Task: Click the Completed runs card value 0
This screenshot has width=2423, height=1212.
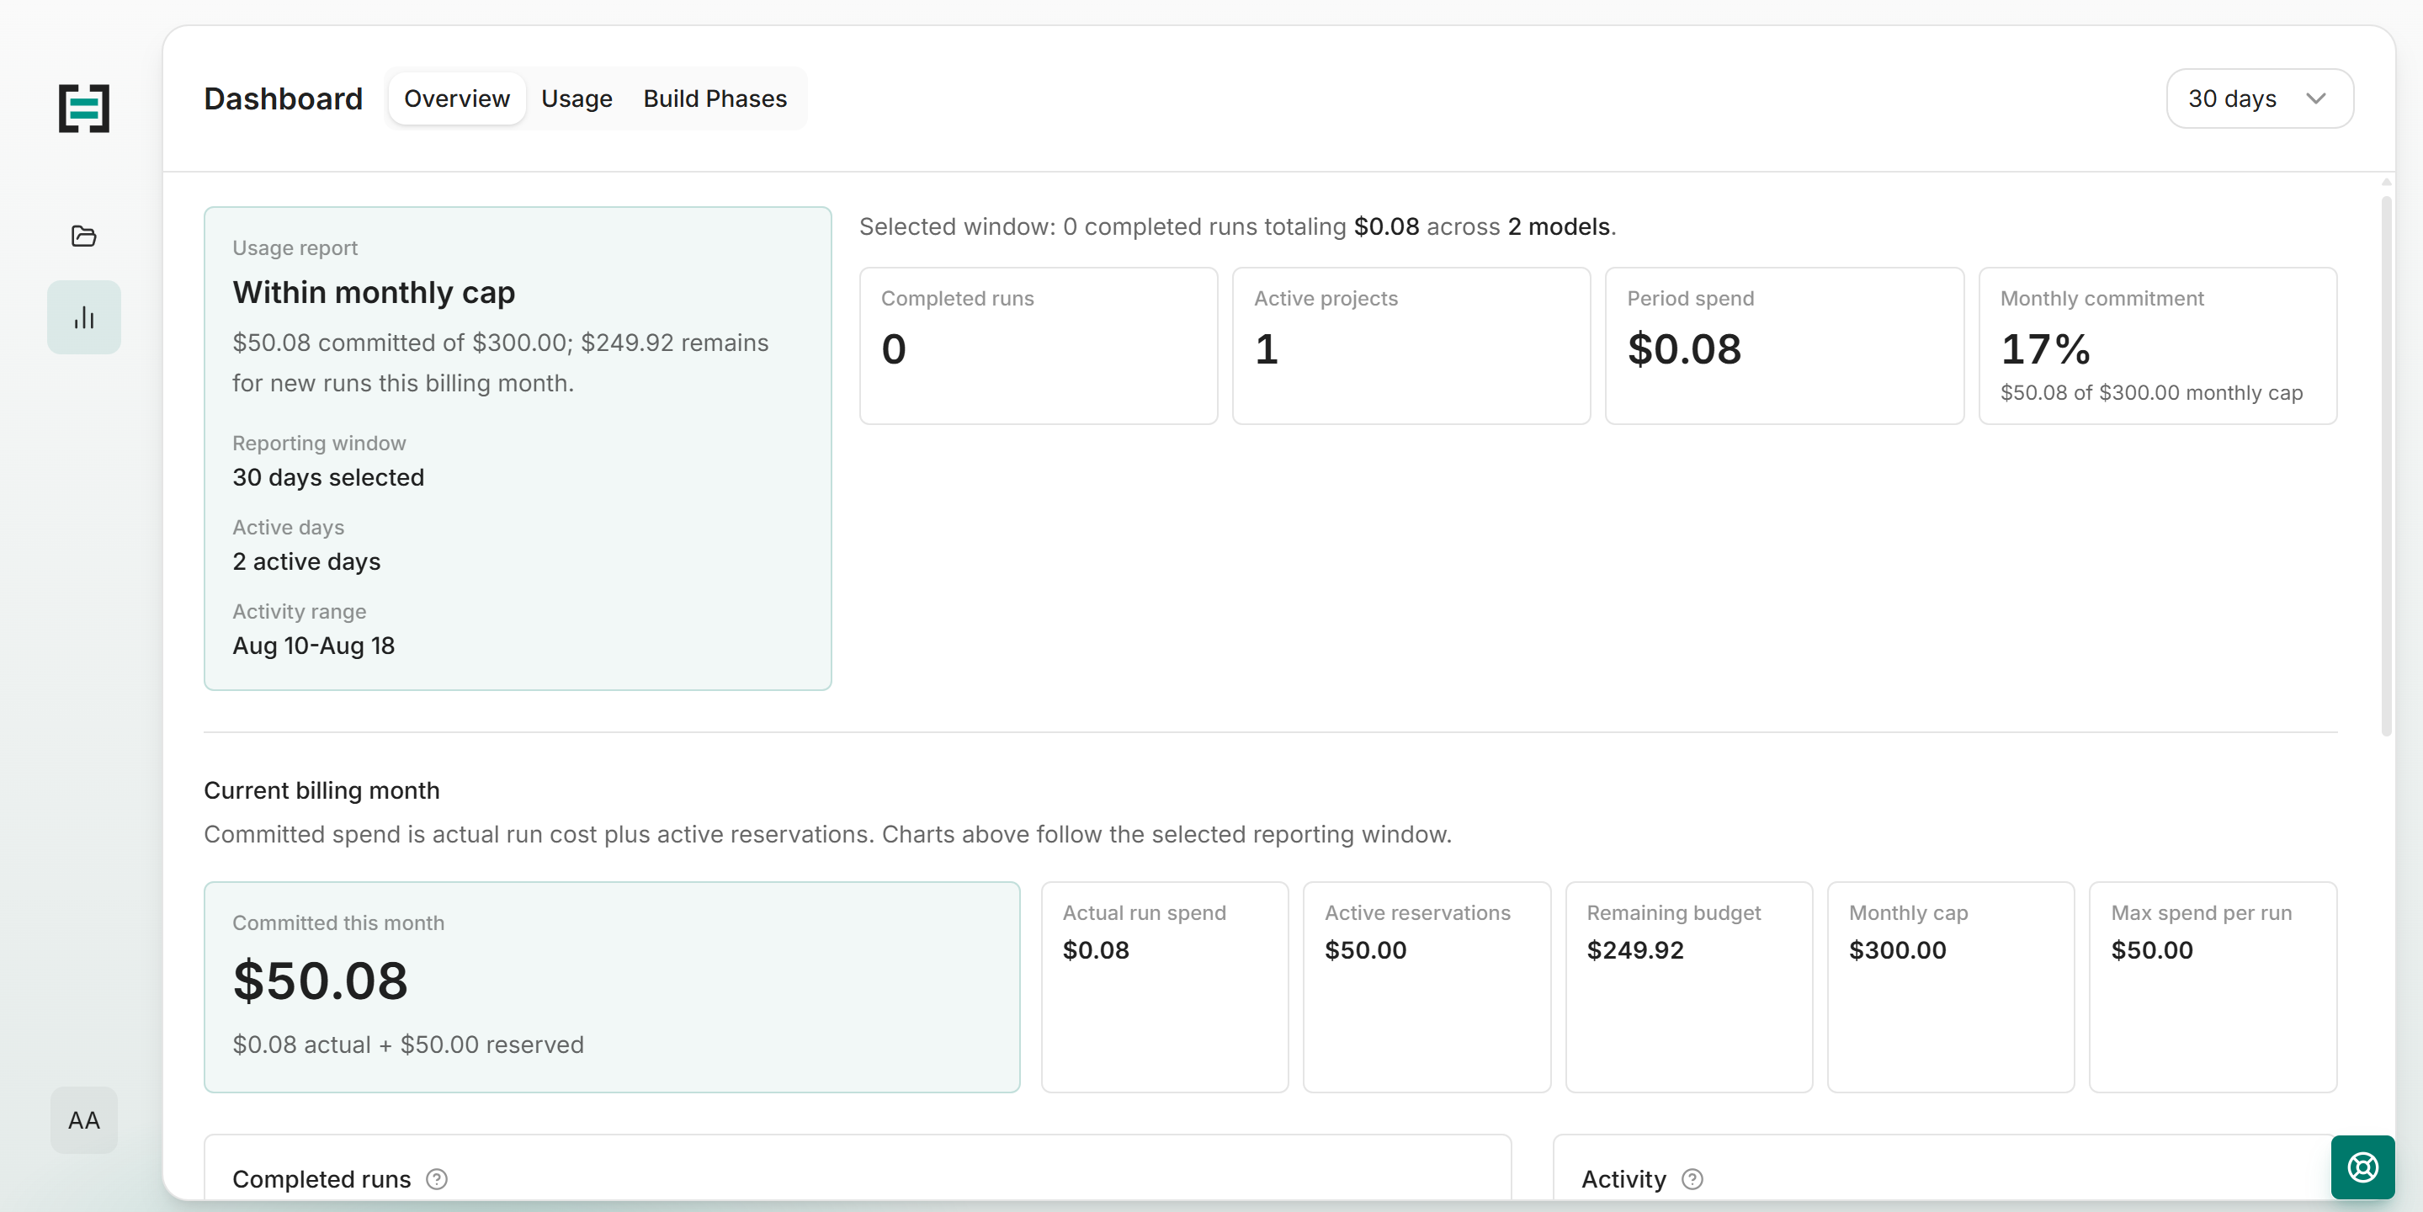Action: click(894, 349)
